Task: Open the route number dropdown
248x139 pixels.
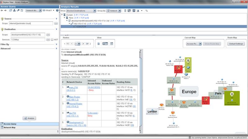Action: pyautogui.click(x=77, y=44)
